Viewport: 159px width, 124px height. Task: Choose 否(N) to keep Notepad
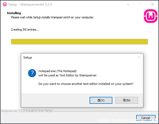pos(126,100)
